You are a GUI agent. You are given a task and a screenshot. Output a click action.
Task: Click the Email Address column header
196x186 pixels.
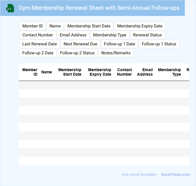pyautogui.click(x=145, y=72)
